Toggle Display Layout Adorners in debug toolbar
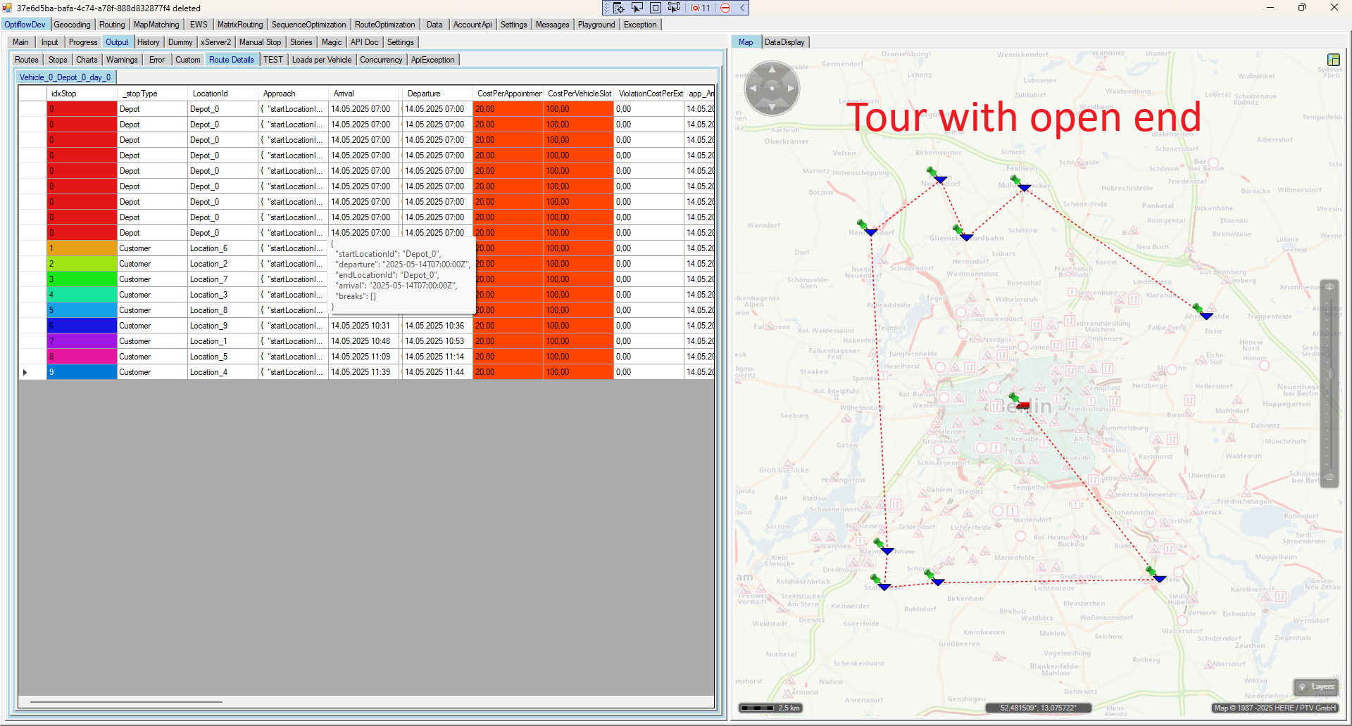The image size is (1352, 726). tap(655, 8)
